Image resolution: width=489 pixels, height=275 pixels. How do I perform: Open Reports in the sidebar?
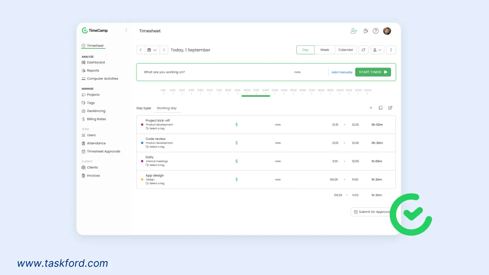tap(90, 71)
